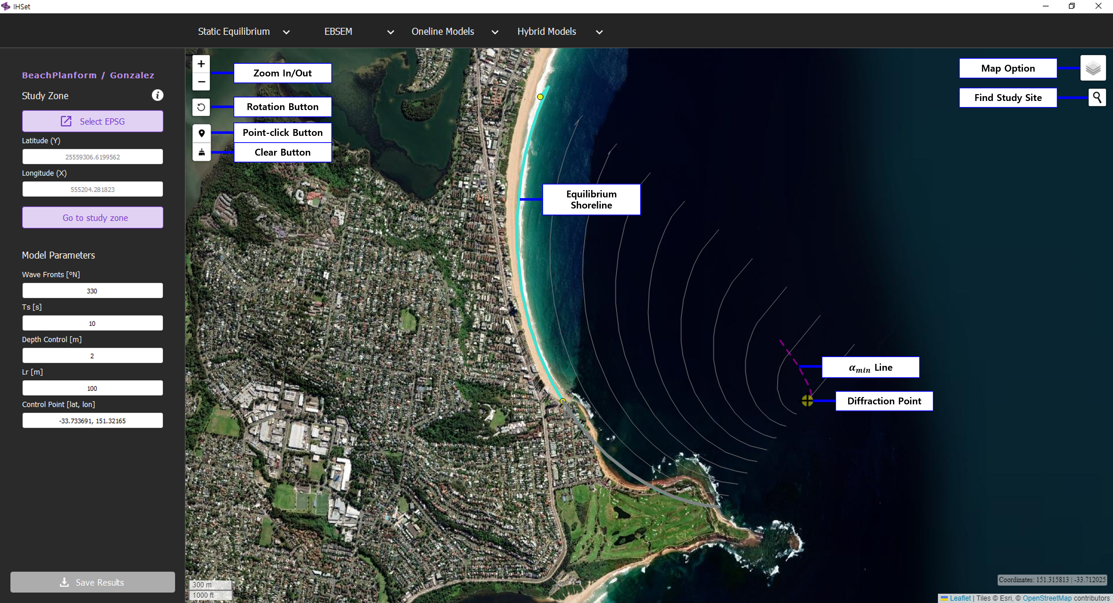Activate the point-click marker tool
Screen dimensions: 1113x603
click(x=201, y=133)
